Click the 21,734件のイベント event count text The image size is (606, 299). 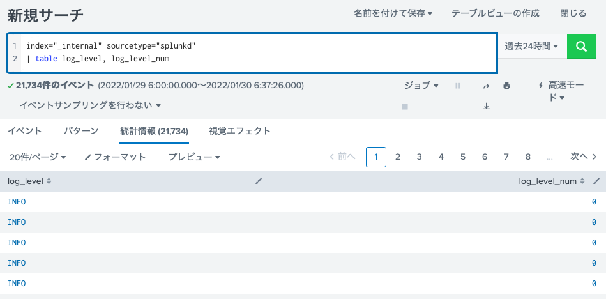click(55, 85)
